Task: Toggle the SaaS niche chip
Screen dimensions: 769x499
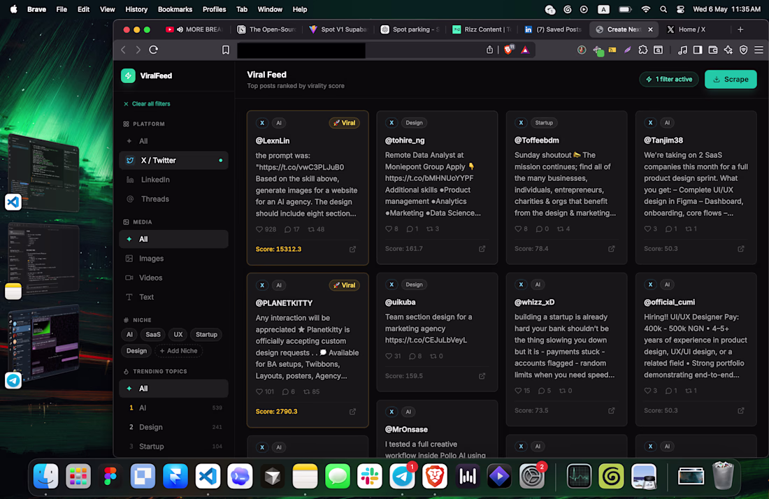Action: (x=153, y=334)
